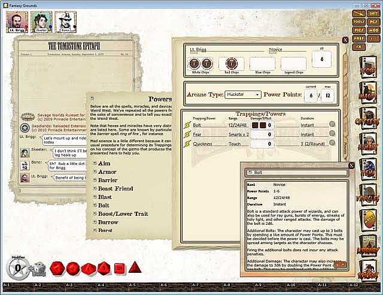Image resolution: width=383 pixels, height=295 pixels.
Task: Select the pointer arrow tool button
Action: click(x=359, y=13)
